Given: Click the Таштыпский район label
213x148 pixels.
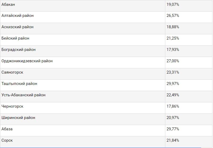Looking at the screenshot, I should pos(19,84).
